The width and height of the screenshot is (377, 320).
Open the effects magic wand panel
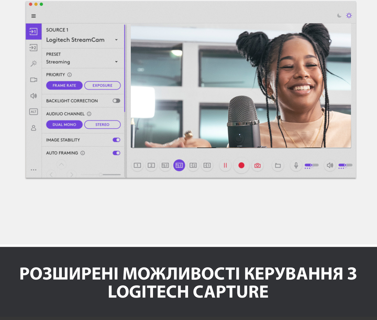(34, 63)
